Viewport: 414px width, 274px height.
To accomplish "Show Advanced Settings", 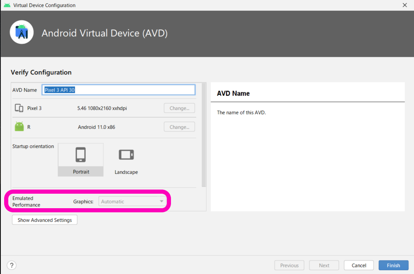I will [x=45, y=220].
